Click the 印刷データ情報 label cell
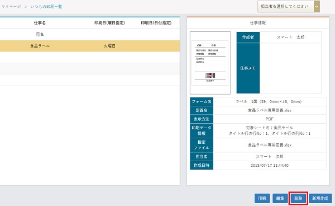 coord(202,130)
